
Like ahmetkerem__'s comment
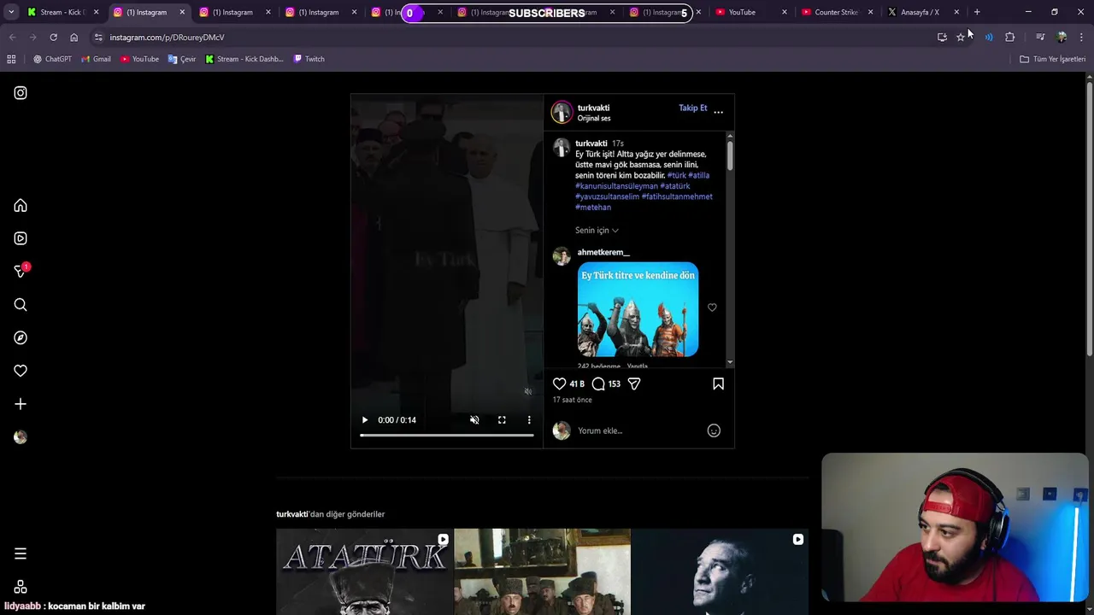[712, 307]
